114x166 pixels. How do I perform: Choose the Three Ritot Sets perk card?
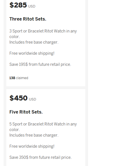click(x=46, y=43)
